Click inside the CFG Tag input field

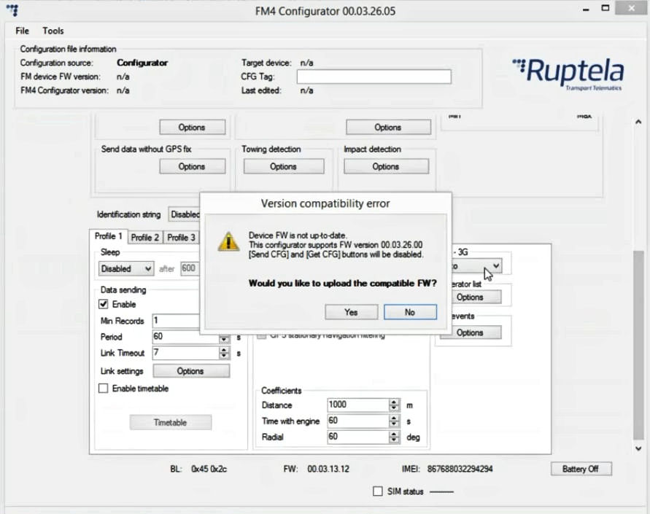point(373,77)
